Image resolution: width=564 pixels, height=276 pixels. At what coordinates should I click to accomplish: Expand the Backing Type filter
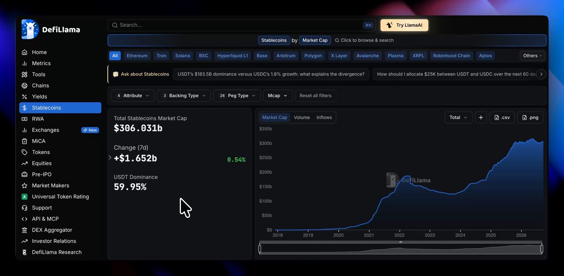tap(184, 96)
